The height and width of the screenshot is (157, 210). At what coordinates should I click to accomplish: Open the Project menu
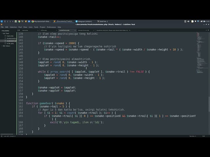pyautogui.click(x=43, y=27)
